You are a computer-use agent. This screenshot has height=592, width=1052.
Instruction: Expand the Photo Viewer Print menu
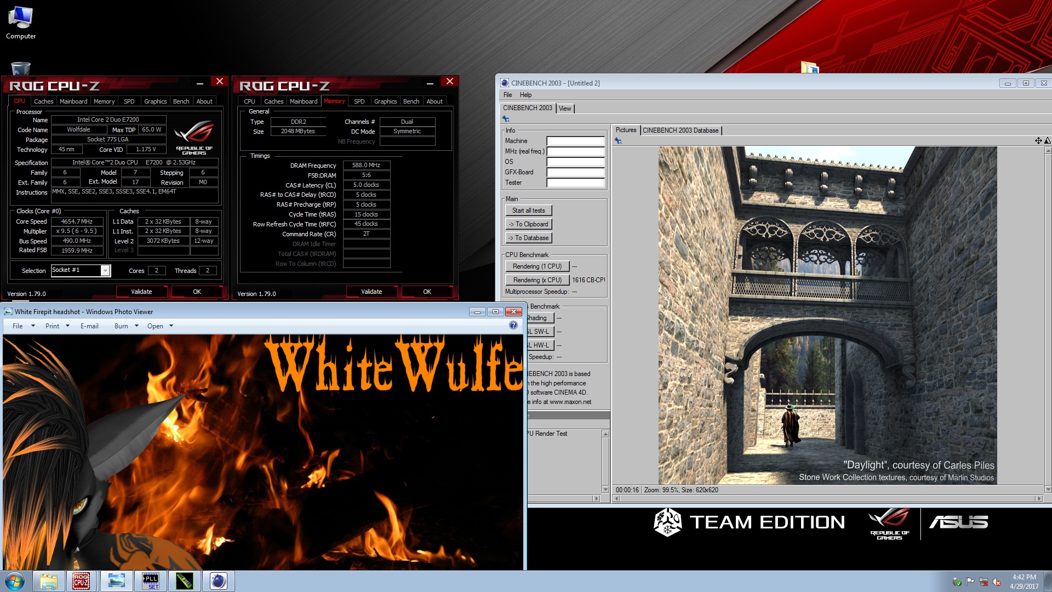pos(58,326)
